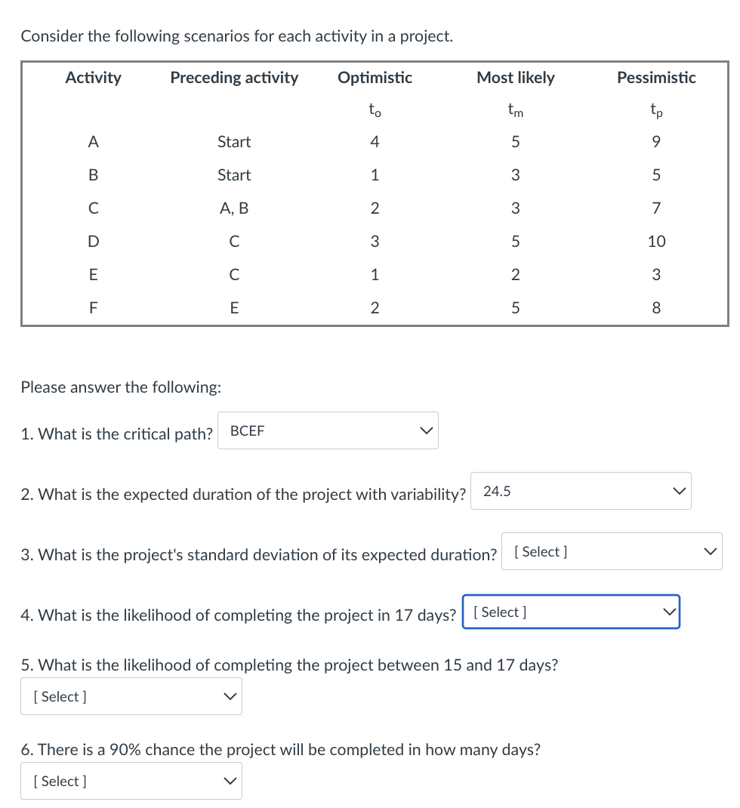Click the chevron on the 24.5 dropdown
Image resolution: width=740 pixels, height=808 pixels.
tap(677, 490)
